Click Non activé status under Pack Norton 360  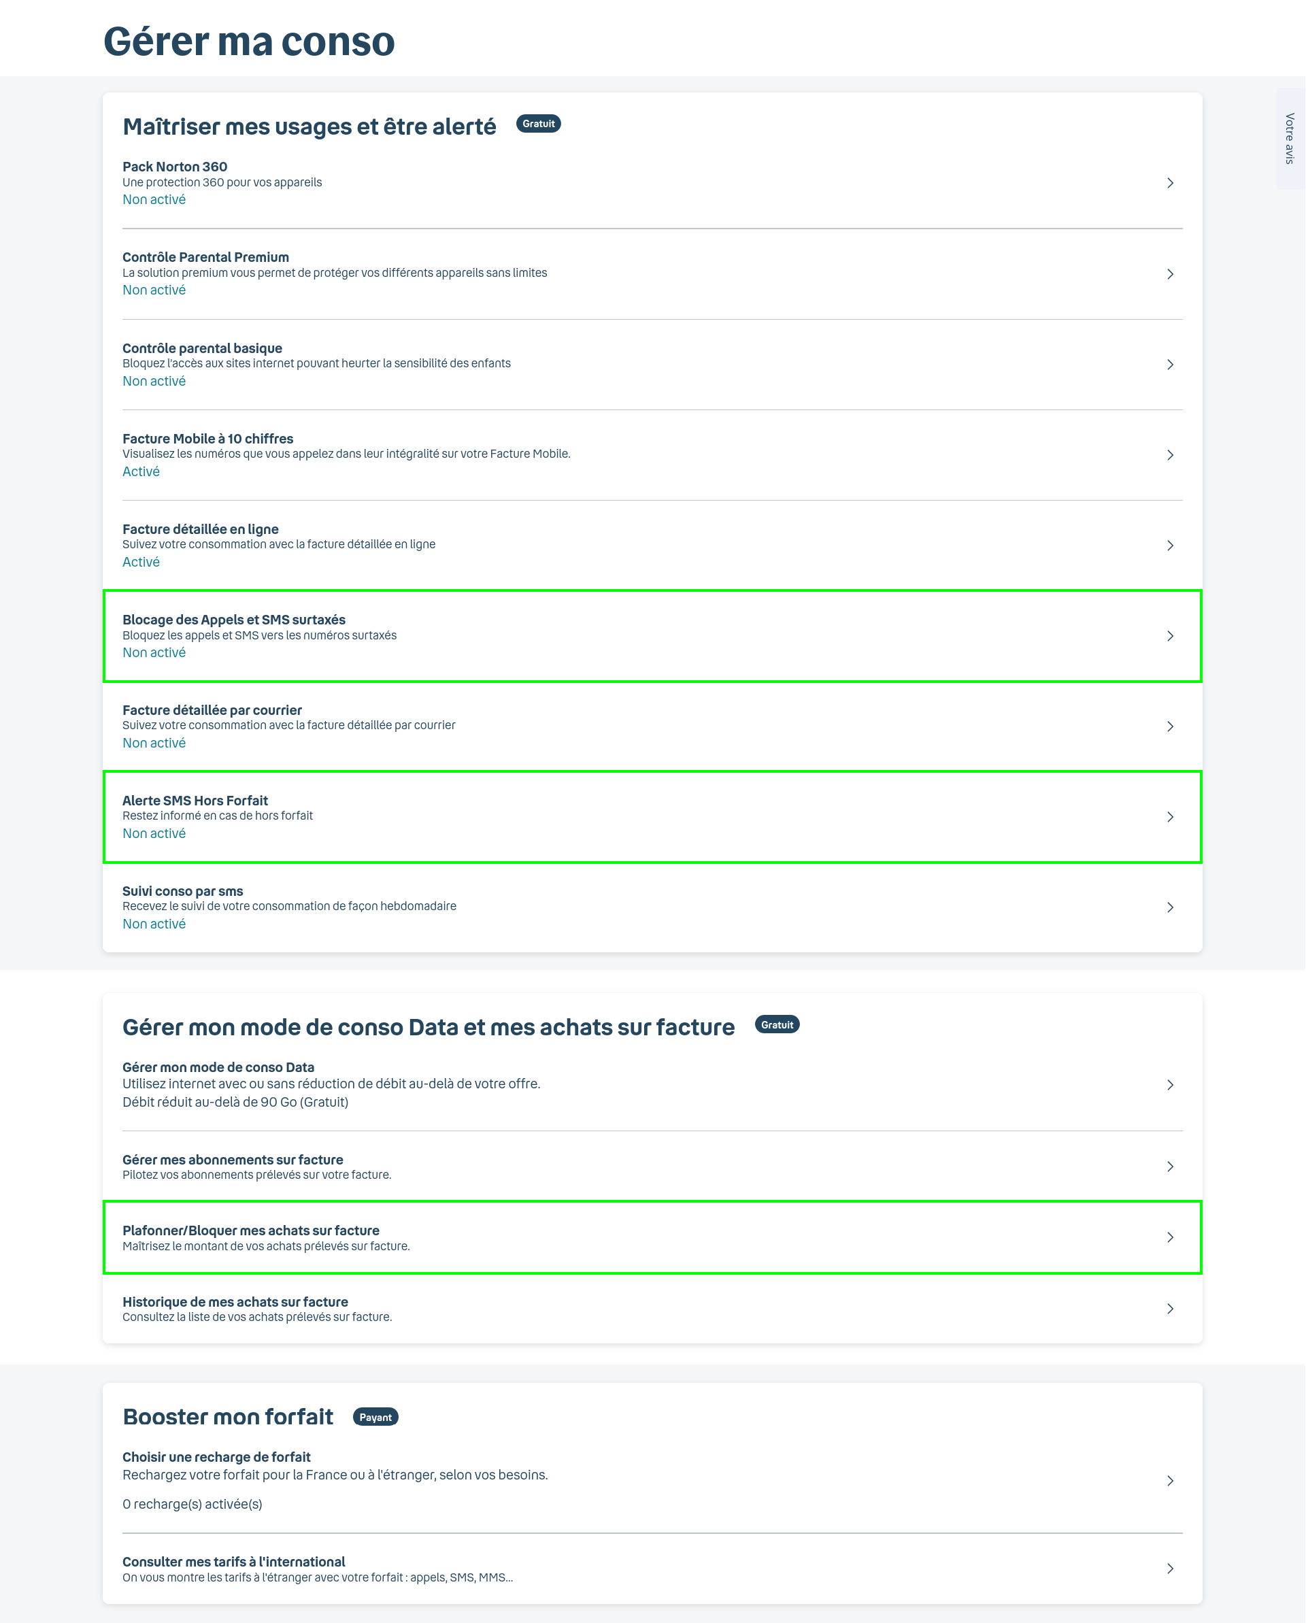pyautogui.click(x=154, y=199)
